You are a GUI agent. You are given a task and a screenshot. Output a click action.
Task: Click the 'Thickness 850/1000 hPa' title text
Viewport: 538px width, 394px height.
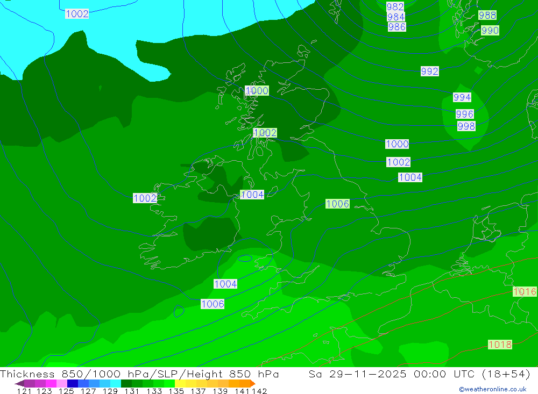coord(75,374)
